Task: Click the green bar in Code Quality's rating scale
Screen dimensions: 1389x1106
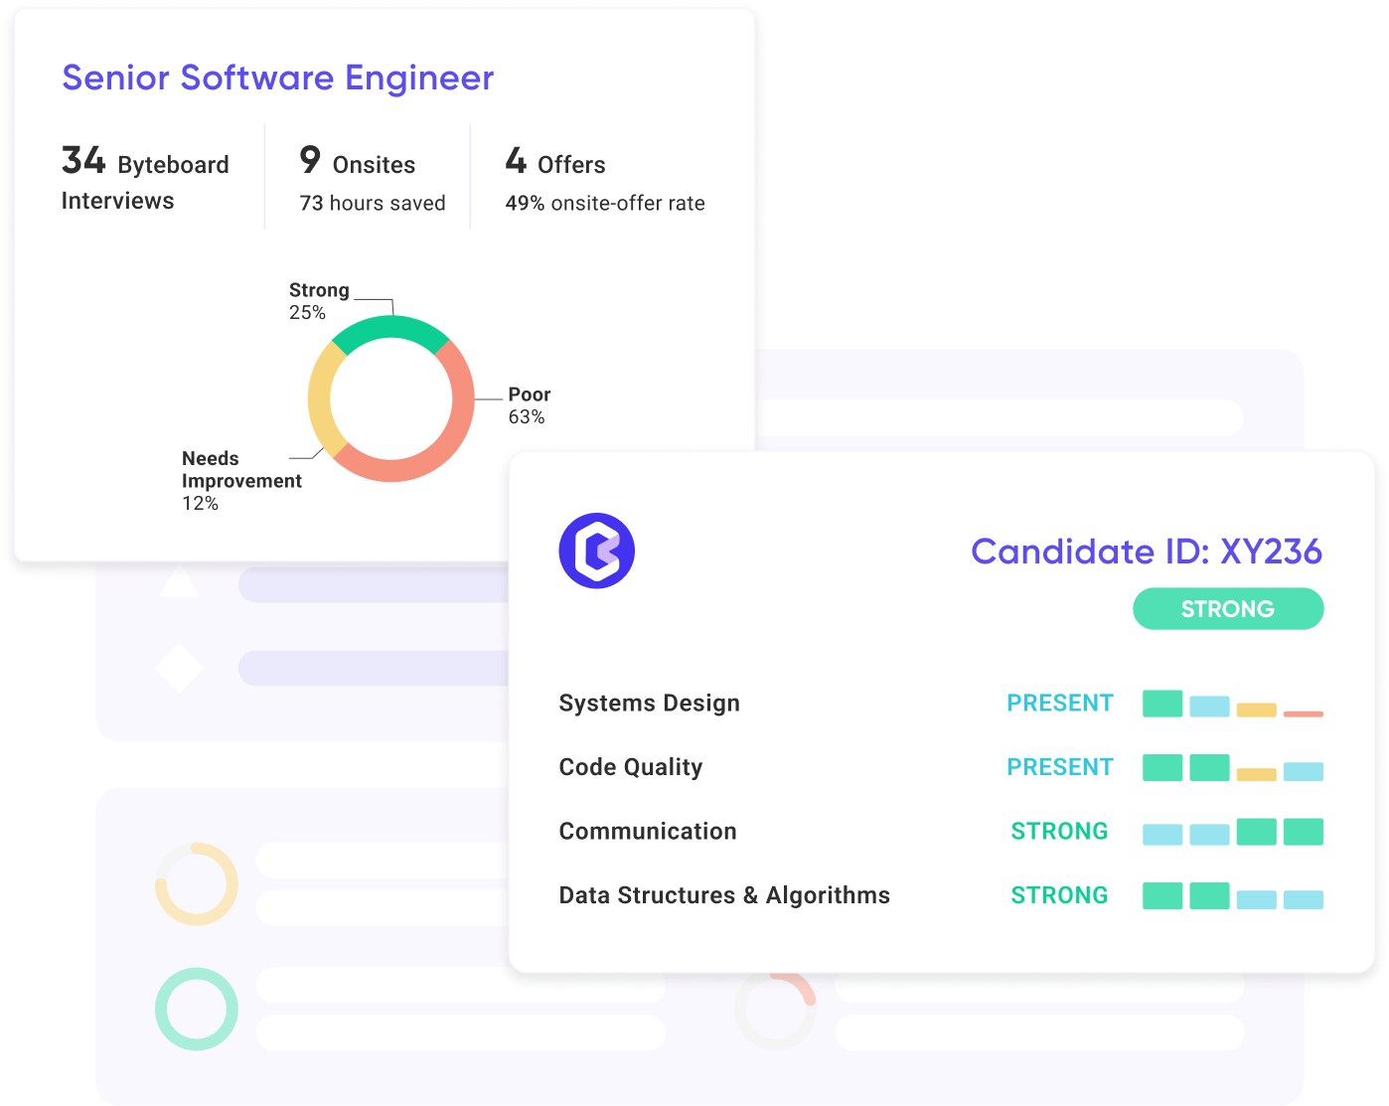Action: pos(1160,767)
